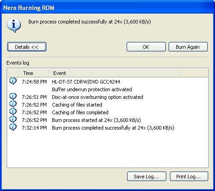215x191 pixels.
Task: Click info icon for Caching of files completed
Action: tap(13, 112)
